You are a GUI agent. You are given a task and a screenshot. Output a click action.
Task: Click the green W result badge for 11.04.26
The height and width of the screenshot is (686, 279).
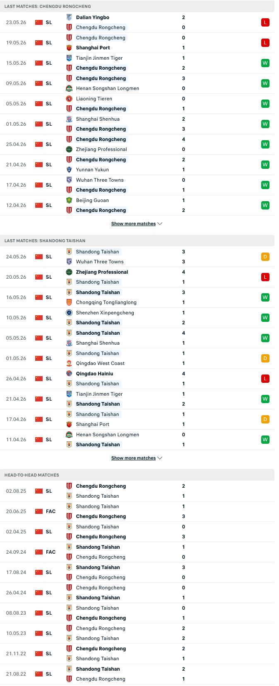tap(265, 440)
